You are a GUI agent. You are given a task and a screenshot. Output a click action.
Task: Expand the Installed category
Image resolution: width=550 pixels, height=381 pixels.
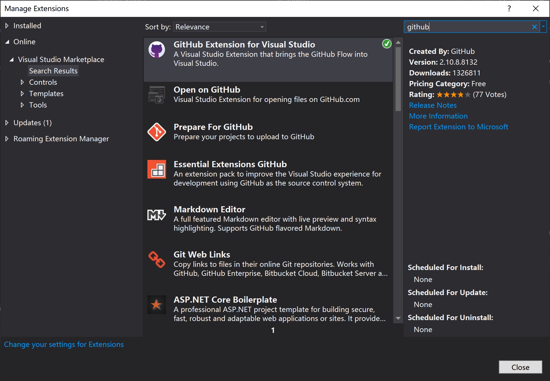pos(7,26)
